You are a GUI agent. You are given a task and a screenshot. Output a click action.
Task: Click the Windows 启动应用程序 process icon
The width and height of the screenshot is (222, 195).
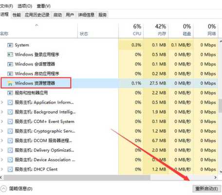pos(10,74)
